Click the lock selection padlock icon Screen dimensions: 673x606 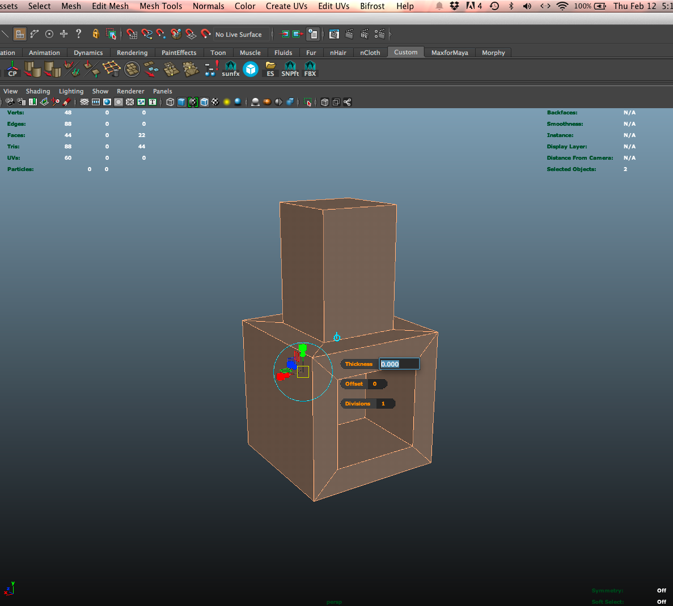tap(96, 34)
